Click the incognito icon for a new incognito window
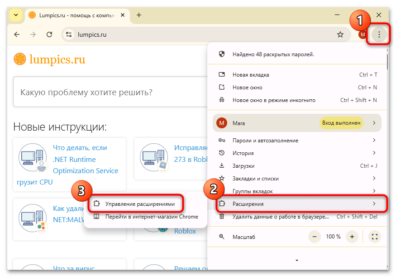Image resolution: width=396 pixels, height=277 pixels. [x=221, y=100]
